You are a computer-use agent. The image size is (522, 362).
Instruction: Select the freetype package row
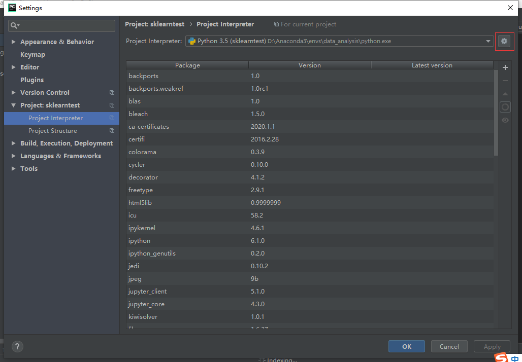point(310,190)
